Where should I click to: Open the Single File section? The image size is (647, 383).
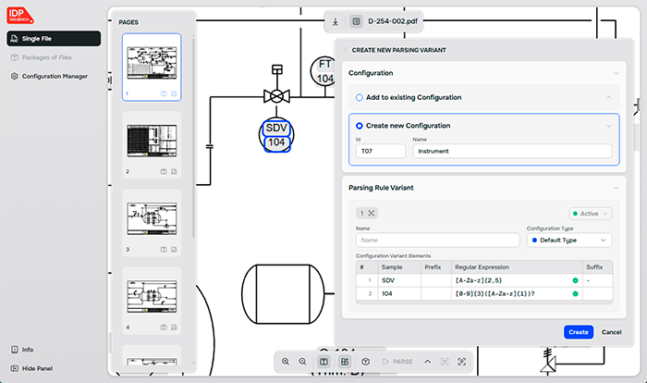[x=54, y=39]
